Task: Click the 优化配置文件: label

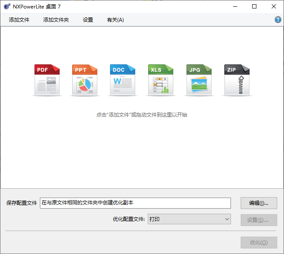Action: pos(129,219)
